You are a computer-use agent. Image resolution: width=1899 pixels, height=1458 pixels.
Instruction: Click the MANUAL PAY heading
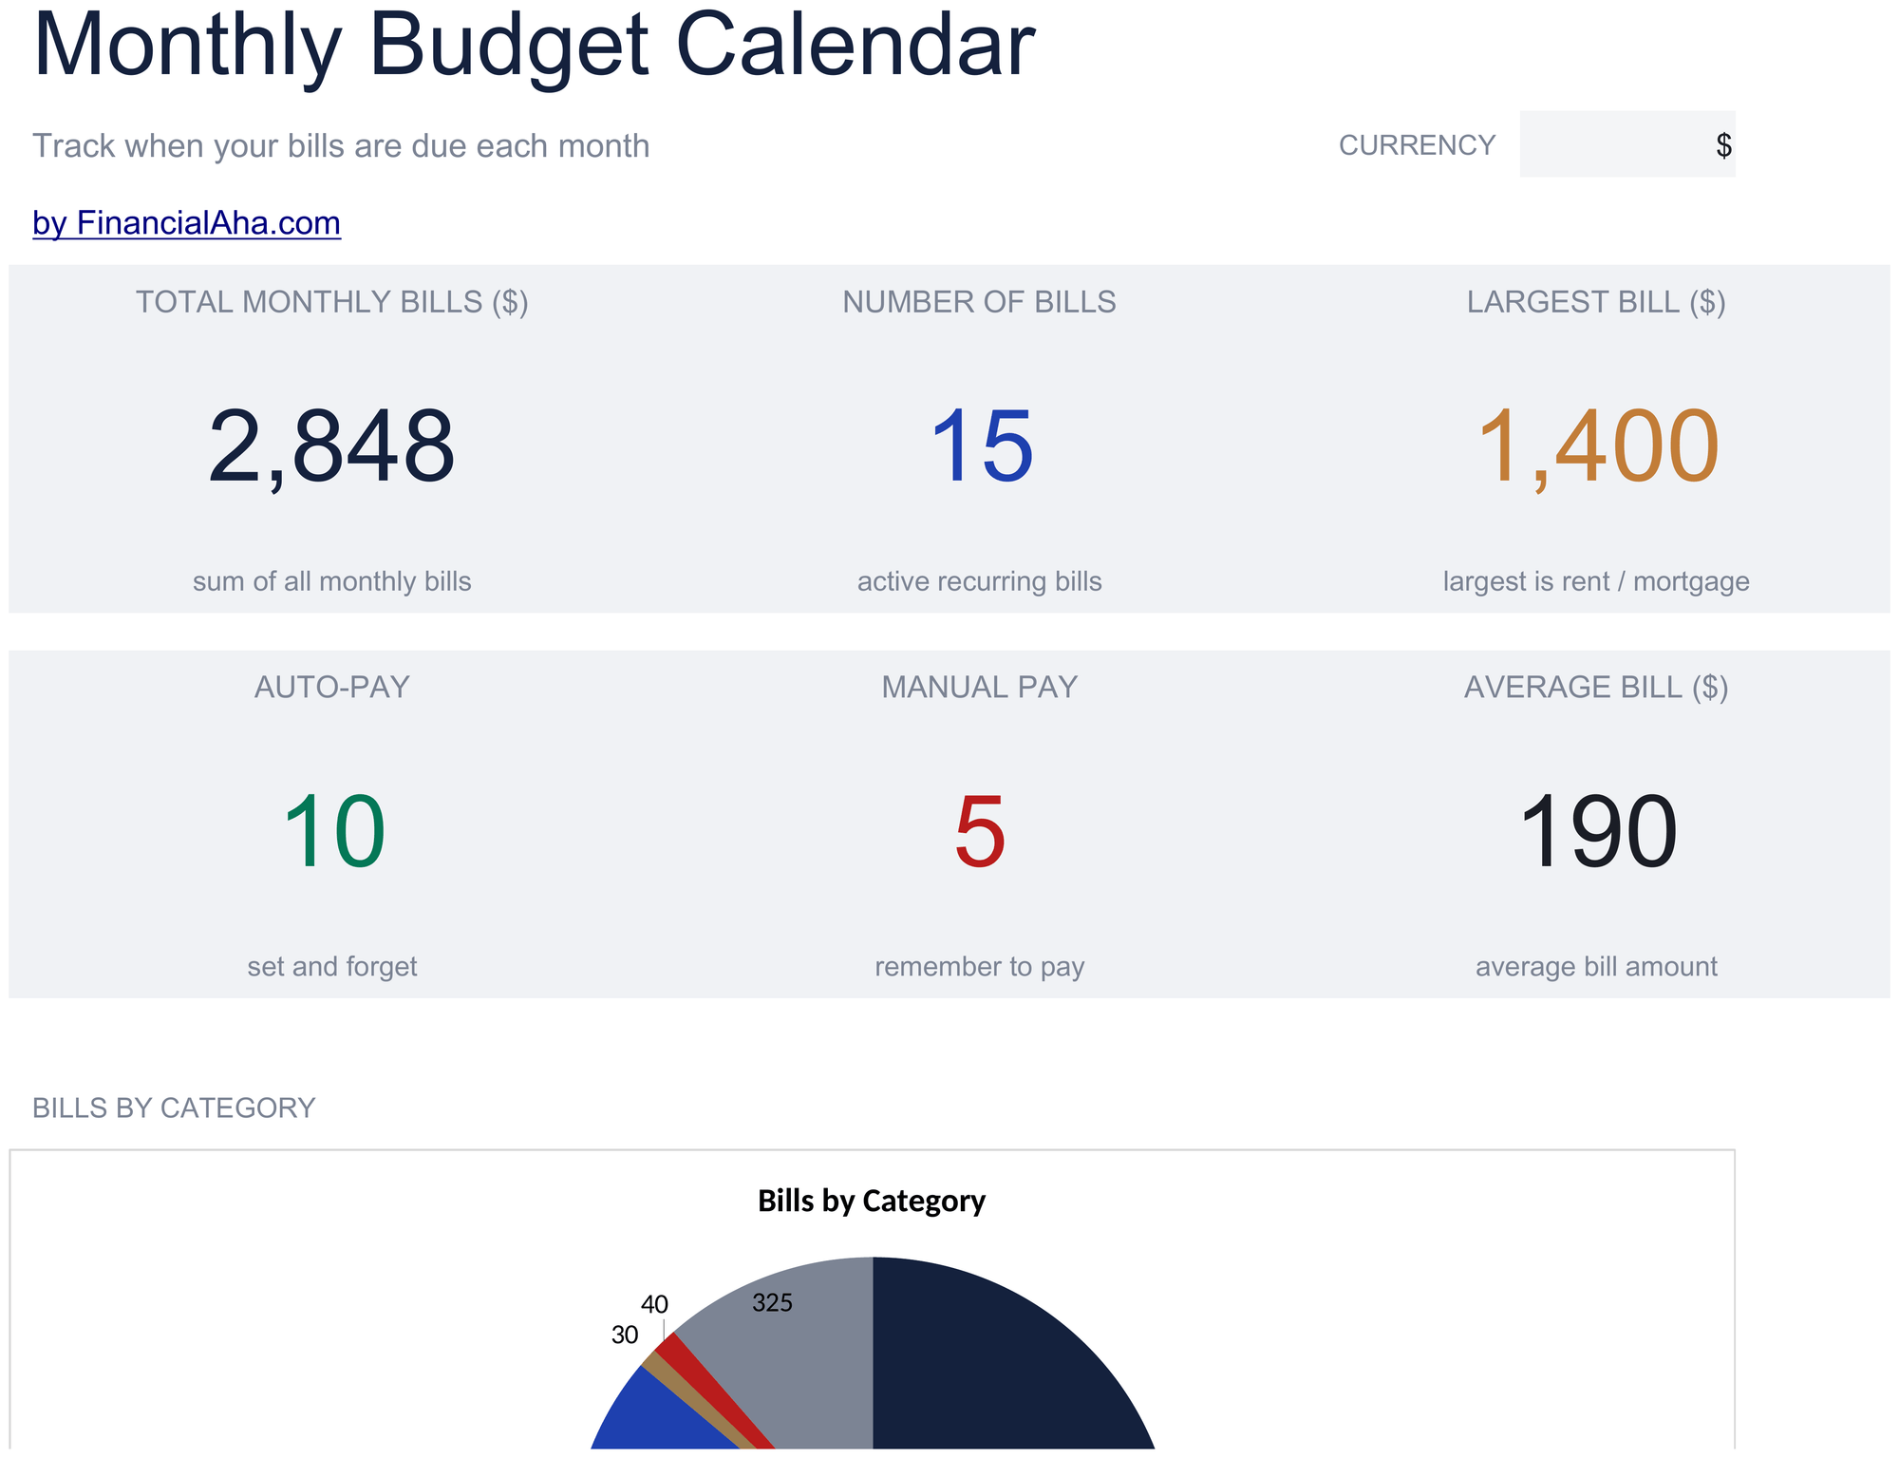tap(979, 687)
